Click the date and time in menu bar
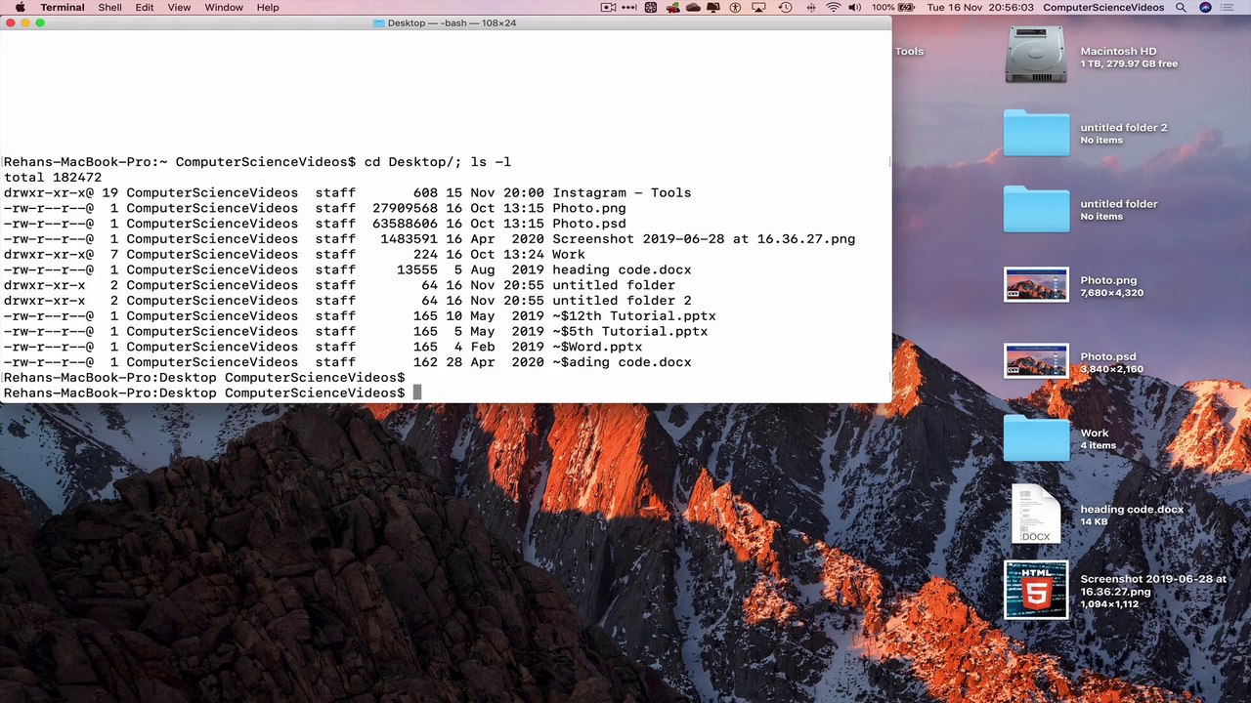Screen dimensions: 1251x703 point(980,7)
